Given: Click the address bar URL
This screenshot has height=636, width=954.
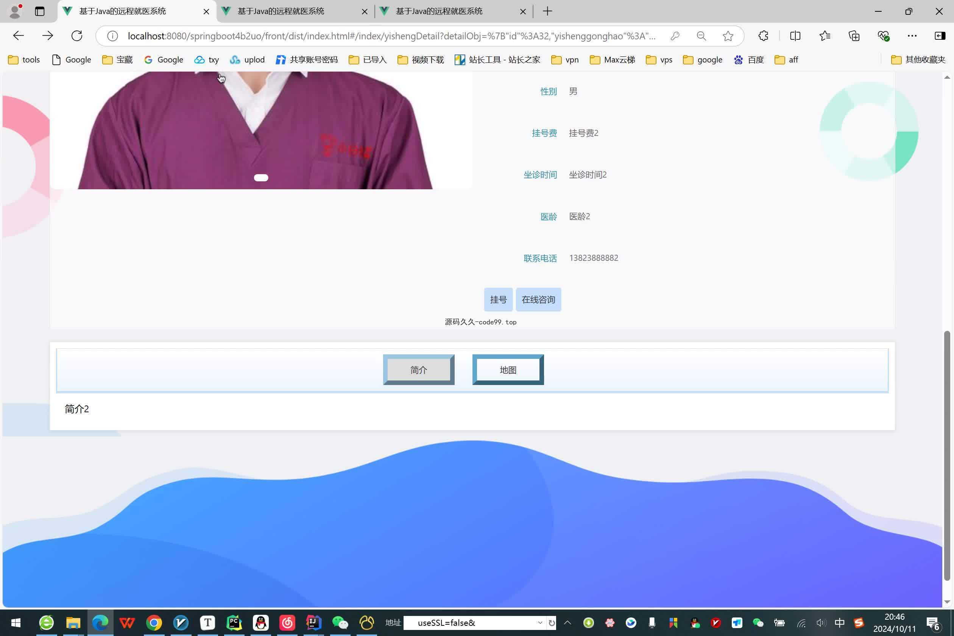Looking at the screenshot, I should (x=391, y=36).
